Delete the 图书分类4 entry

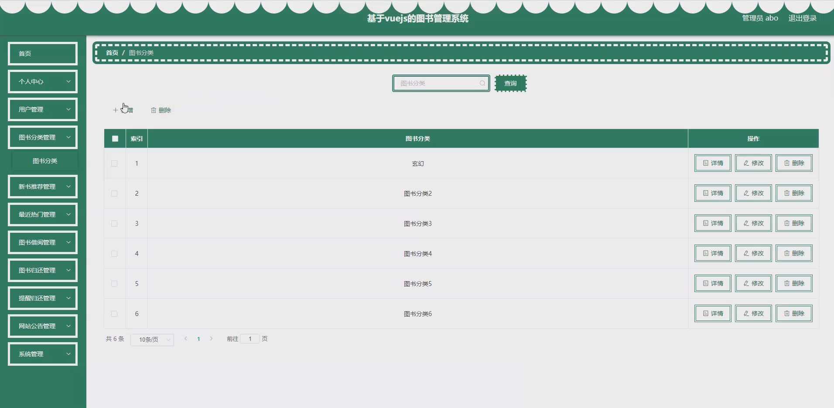pos(794,253)
